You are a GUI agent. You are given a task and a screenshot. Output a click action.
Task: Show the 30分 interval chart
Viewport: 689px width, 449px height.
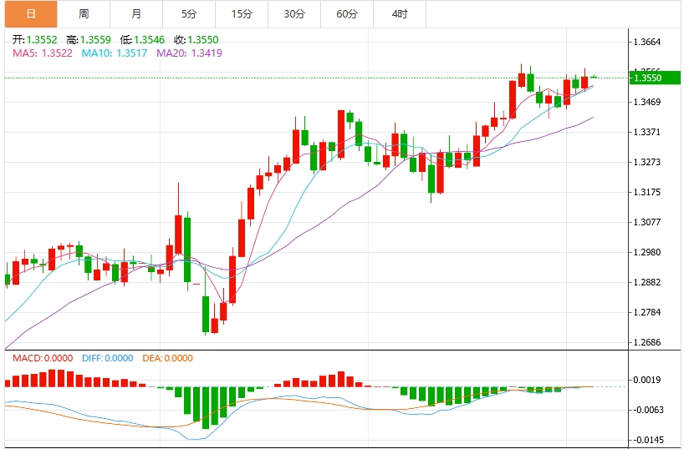294,14
